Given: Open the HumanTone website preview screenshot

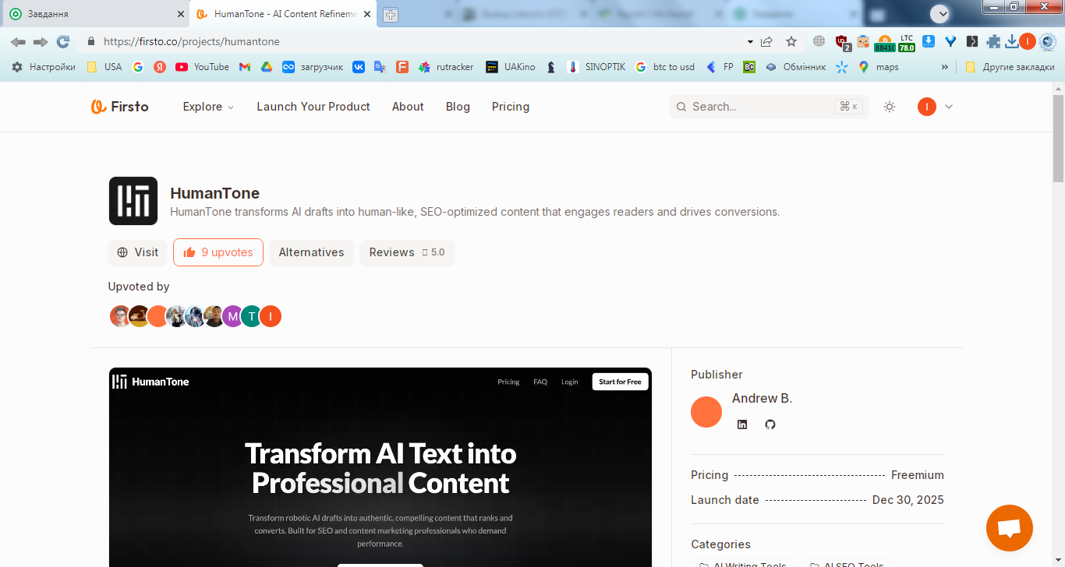Looking at the screenshot, I should pos(380,467).
